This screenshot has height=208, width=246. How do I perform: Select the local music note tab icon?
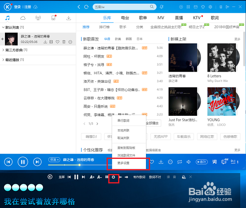click(7, 18)
